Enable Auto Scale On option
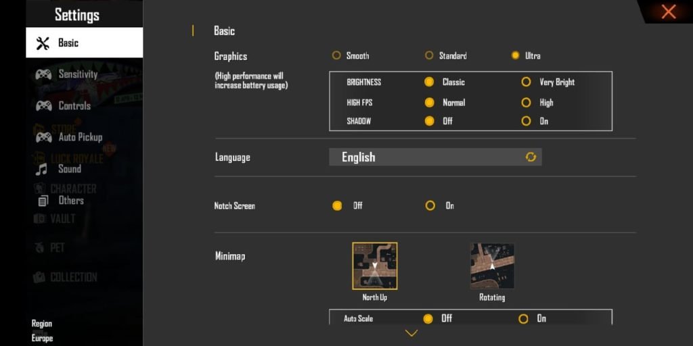Screen dimensions: 693x346 tap(523, 318)
